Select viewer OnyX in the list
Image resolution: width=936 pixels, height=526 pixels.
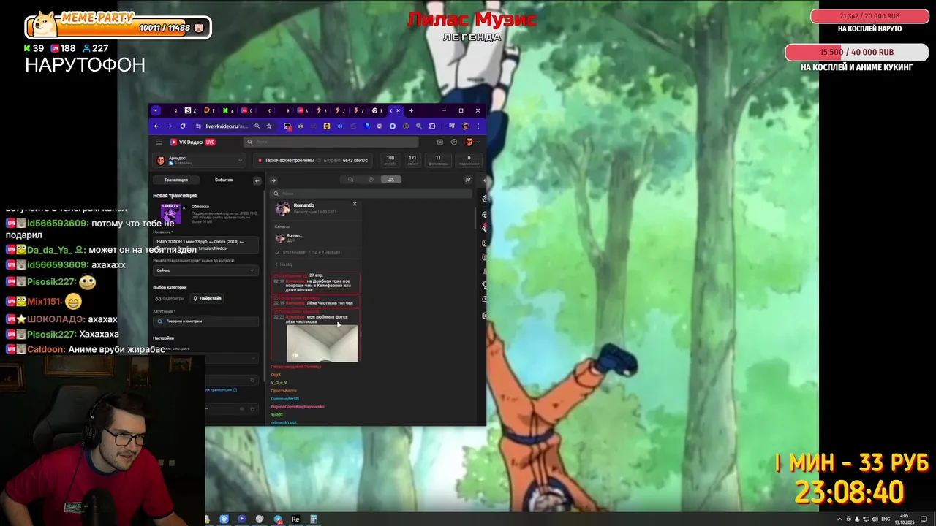[x=276, y=375]
